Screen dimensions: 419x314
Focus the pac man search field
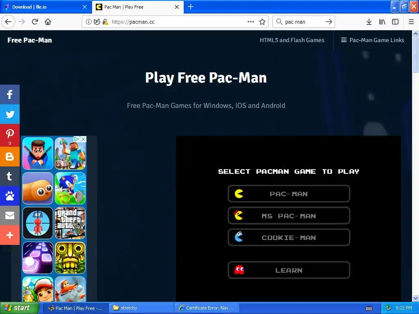(x=303, y=22)
